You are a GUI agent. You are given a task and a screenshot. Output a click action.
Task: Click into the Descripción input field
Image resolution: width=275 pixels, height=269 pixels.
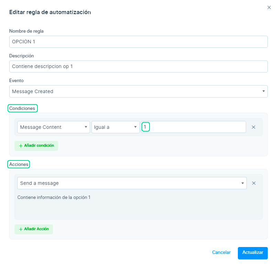138,66
